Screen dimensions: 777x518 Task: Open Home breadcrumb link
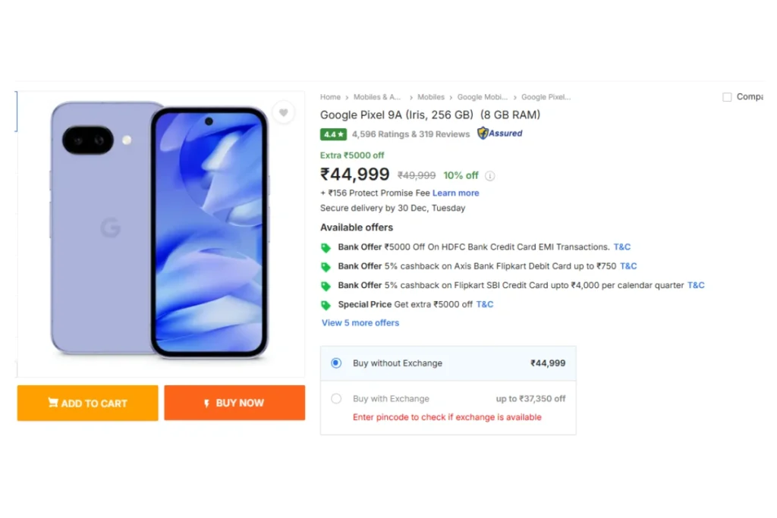click(330, 97)
